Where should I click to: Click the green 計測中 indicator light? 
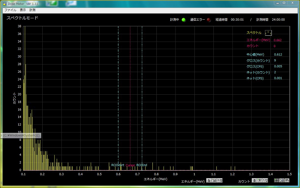tap(184, 20)
